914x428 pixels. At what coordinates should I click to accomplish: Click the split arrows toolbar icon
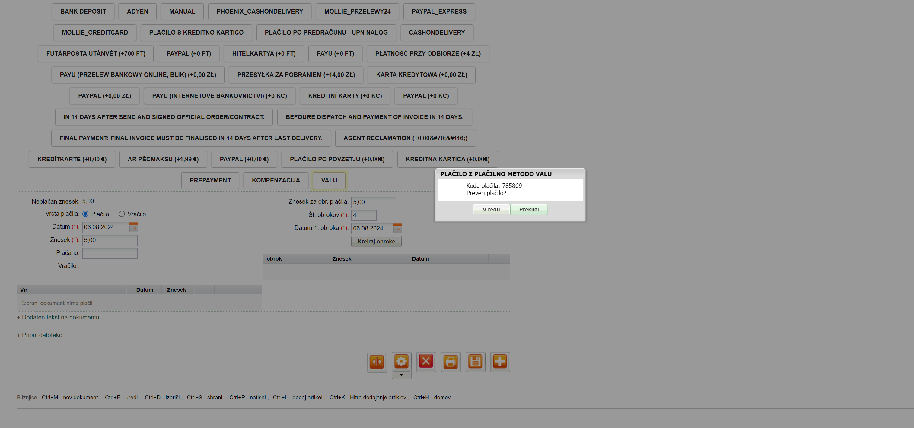click(x=377, y=362)
